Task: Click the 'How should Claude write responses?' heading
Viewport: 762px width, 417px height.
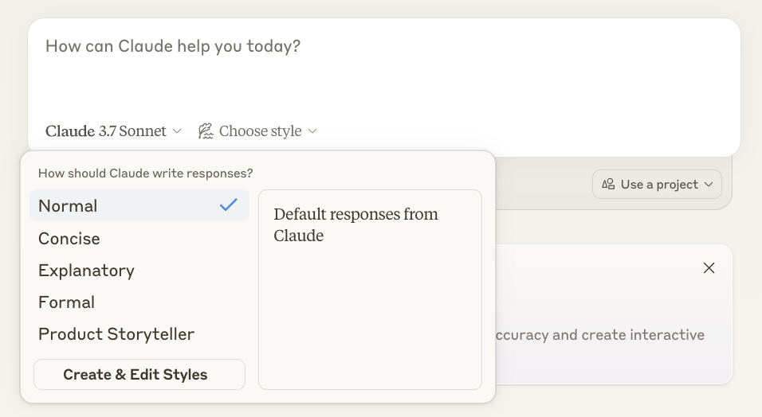Action: pyautogui.click(x=145, y=173)
